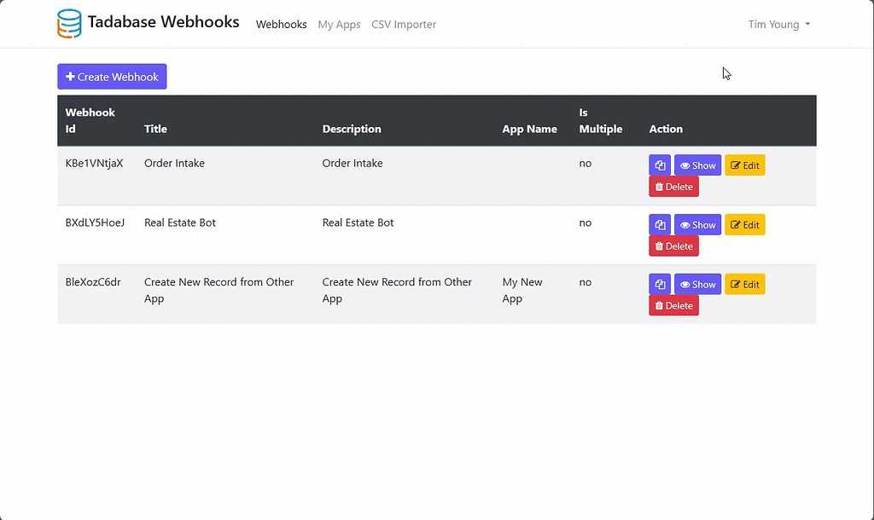Click the Tadabase database logo icon
The image size is (874, 520).
pos(69,24)
